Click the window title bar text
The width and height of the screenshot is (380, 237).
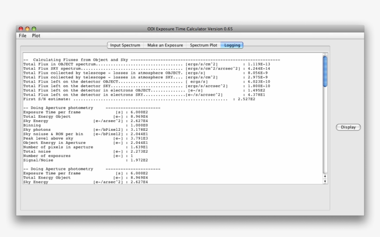190,29
